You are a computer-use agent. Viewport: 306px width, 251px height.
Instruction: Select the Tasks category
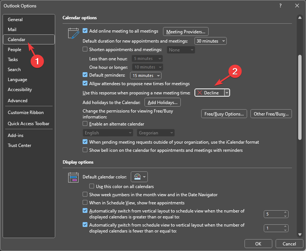point(29,60)
